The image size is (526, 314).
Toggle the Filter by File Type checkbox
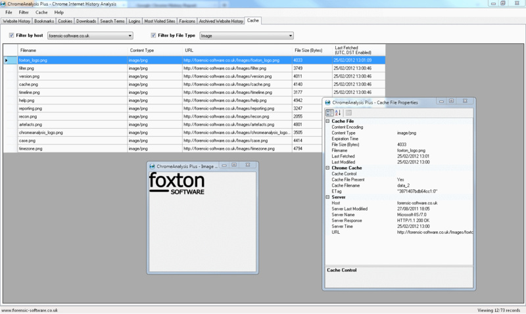153,35
